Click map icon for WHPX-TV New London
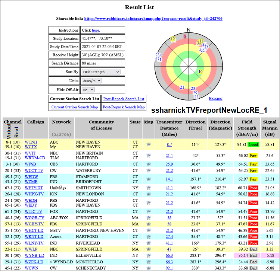280x271 pixels. [x=149, y=194]
